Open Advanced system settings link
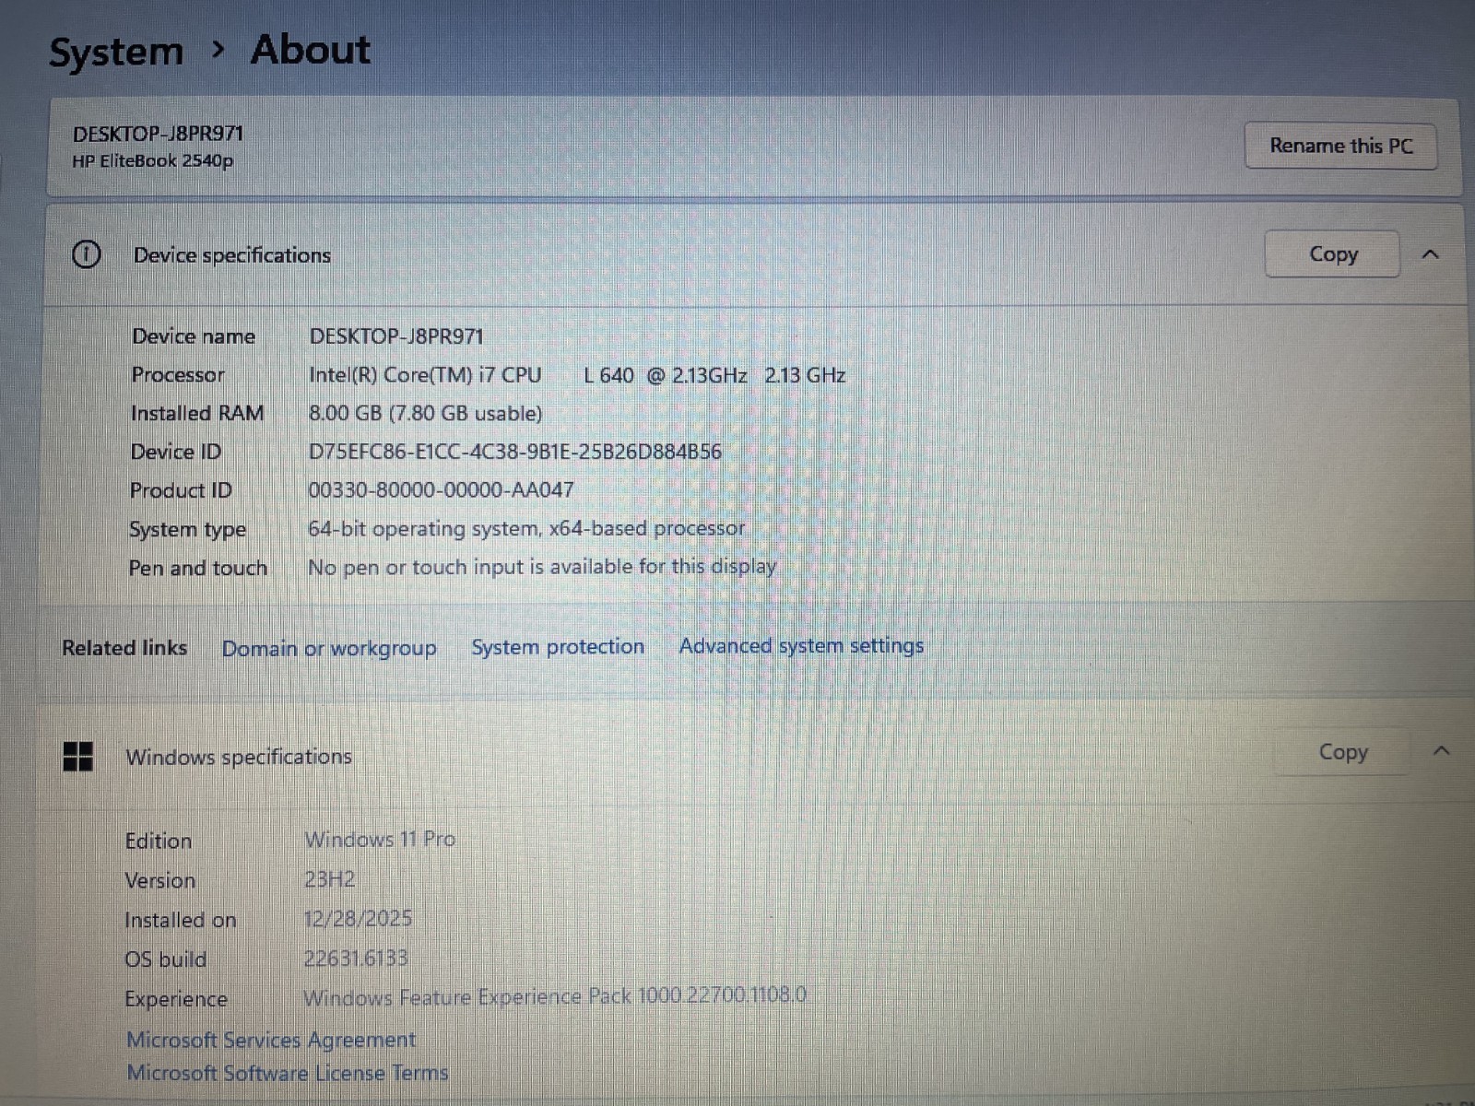 pos(801,646)
